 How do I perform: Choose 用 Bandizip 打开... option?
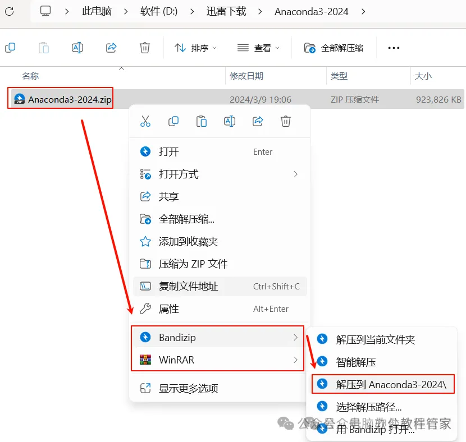tap(382, 429)
